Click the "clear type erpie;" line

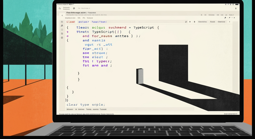click(x=86, y=105)
